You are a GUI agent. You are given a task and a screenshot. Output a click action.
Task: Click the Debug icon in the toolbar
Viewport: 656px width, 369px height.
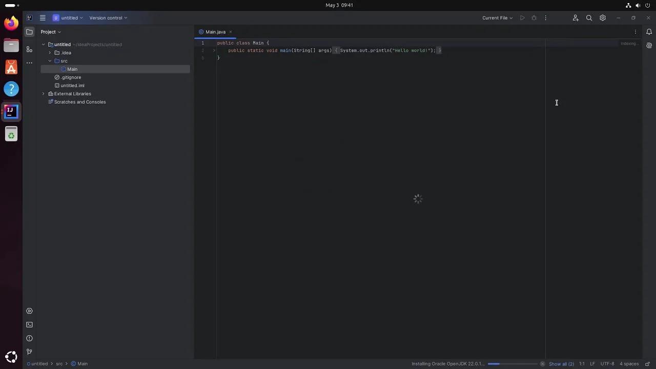tap(534, 18)
